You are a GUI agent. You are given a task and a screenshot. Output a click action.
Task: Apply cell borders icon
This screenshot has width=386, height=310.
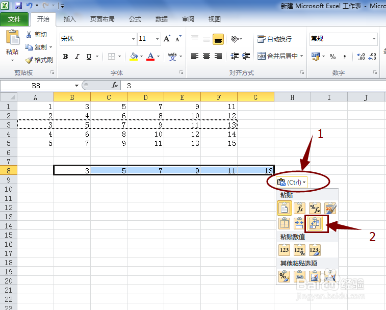111,57
